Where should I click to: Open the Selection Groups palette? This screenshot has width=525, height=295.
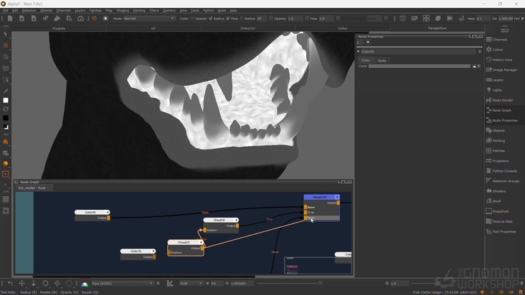click(502, 181)
